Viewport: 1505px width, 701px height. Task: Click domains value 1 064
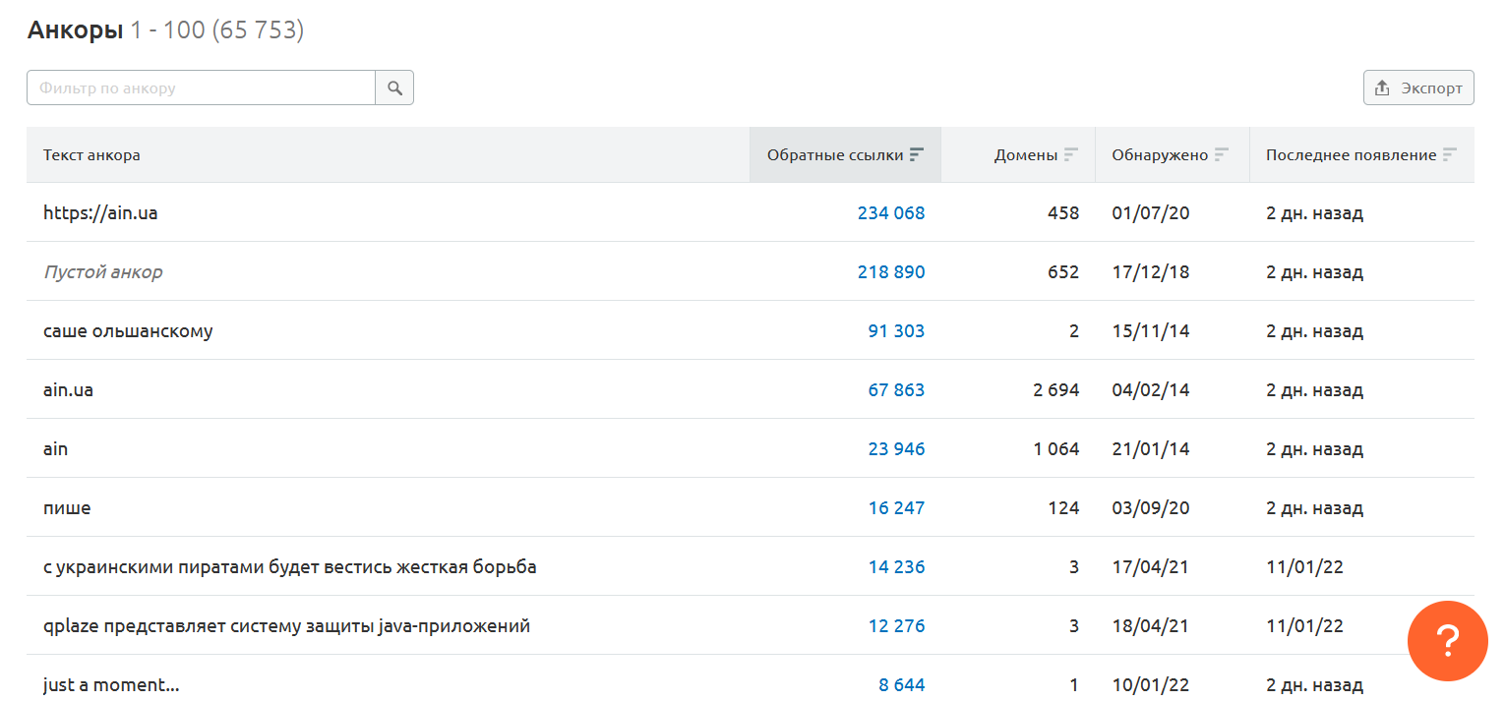[1056, 448]
